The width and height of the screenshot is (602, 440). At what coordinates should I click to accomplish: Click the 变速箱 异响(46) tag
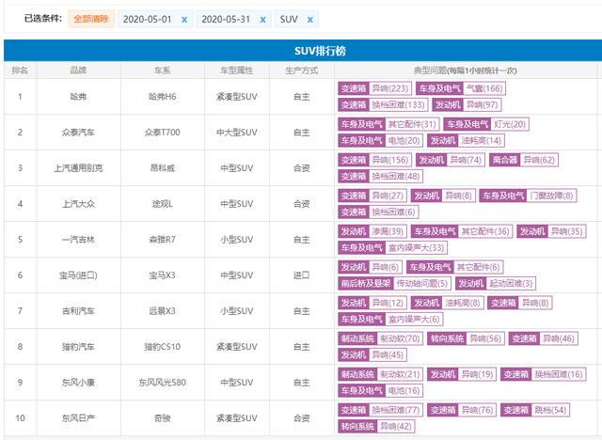click(544, 338)
